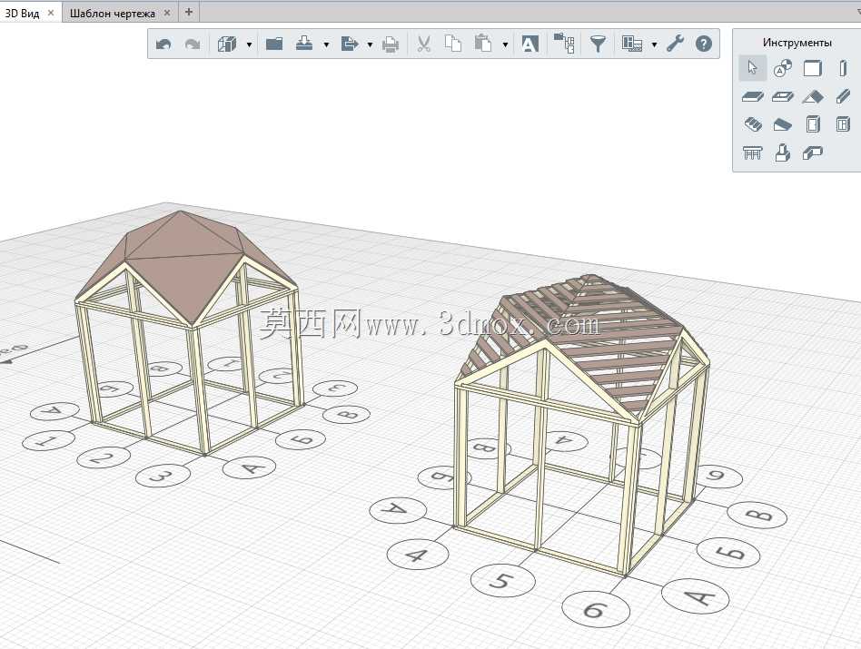Select the stair tool

[x=752, y=124]
